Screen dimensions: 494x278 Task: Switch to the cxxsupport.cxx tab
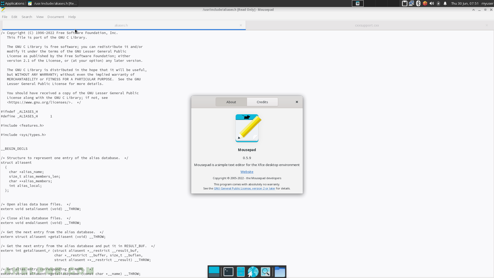367,25
